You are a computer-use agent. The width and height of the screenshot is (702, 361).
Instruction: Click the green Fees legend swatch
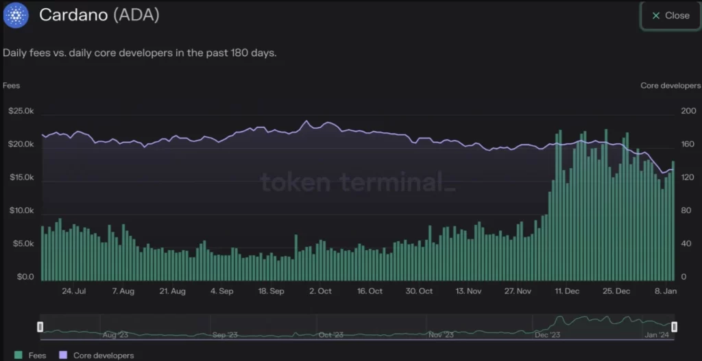(19, 356)
